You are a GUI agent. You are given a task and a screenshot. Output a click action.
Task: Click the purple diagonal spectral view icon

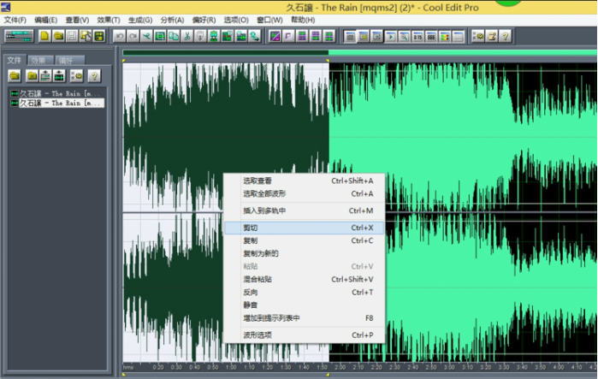point(275,36)
